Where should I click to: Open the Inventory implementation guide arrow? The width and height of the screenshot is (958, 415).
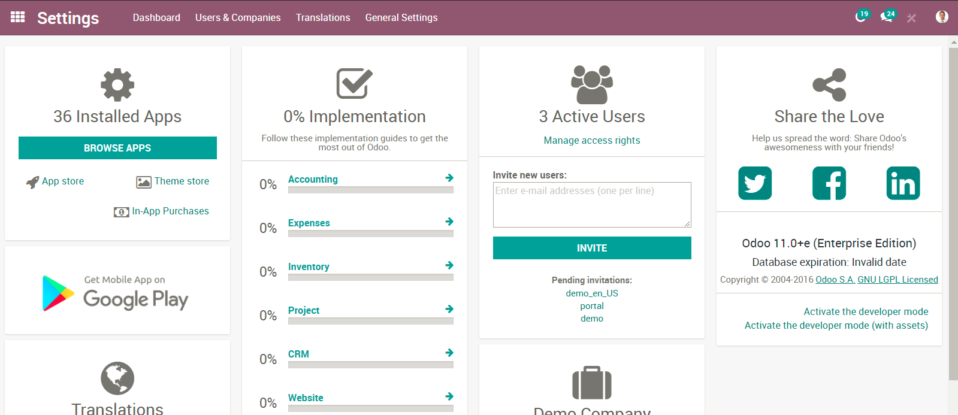point(449,265)
